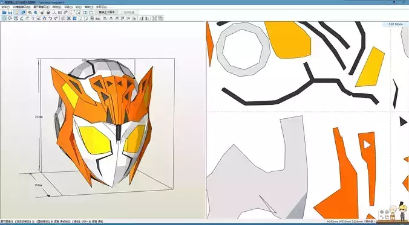Select the Input Text 'T' tool

33,18
